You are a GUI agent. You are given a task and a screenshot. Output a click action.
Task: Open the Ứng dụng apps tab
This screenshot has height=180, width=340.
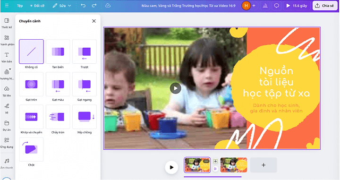[7, 143]
